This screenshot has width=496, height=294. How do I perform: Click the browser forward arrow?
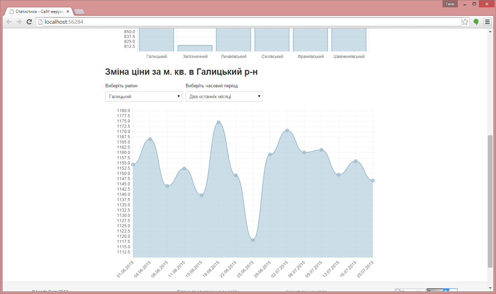pos(19,22)
